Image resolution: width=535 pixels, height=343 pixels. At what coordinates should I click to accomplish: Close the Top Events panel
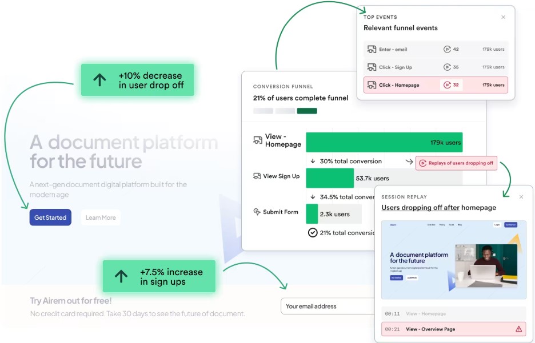click(503, 17)
